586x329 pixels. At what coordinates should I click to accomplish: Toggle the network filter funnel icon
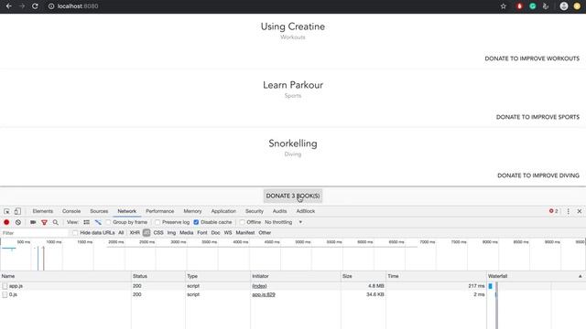click(x=44, y=222)
